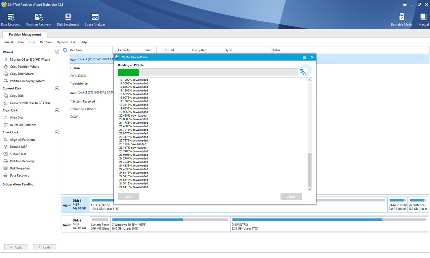Open the General menu

click(x=8, y=42)
